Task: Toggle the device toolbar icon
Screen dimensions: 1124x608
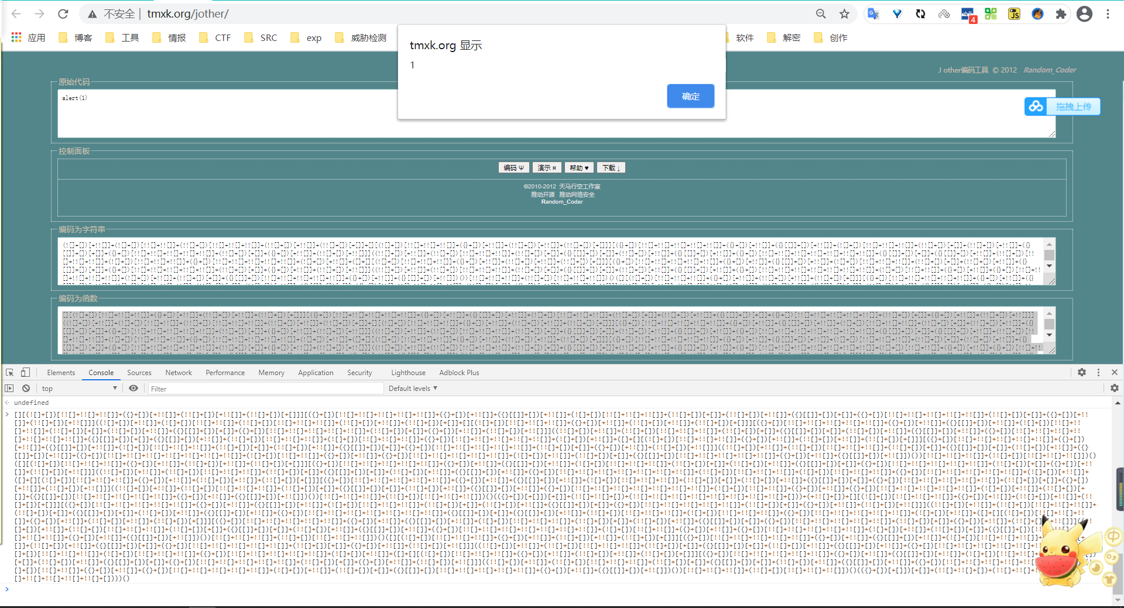Action: click(25, 372)
